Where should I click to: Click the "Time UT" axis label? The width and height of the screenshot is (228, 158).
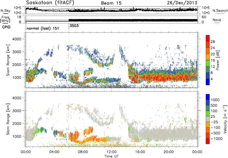tap(111, 156)
